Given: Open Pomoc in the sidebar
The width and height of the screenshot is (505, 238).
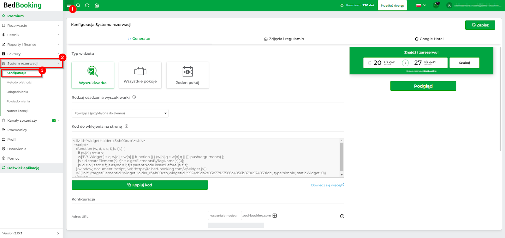Looking at the screenshot, I should (31, 158).
